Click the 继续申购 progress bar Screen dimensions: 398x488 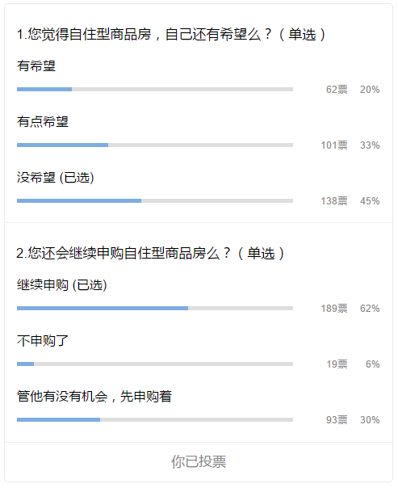click(155, 308)
